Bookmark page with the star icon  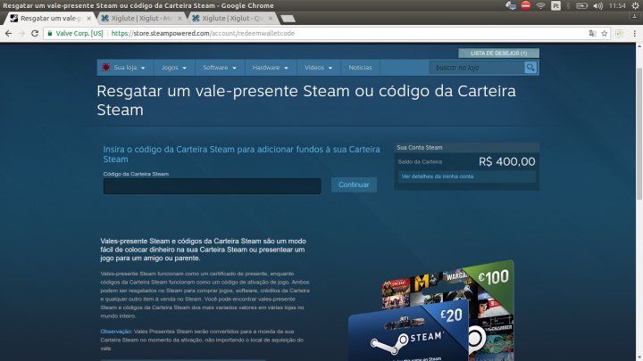click(x=605, y=34)
